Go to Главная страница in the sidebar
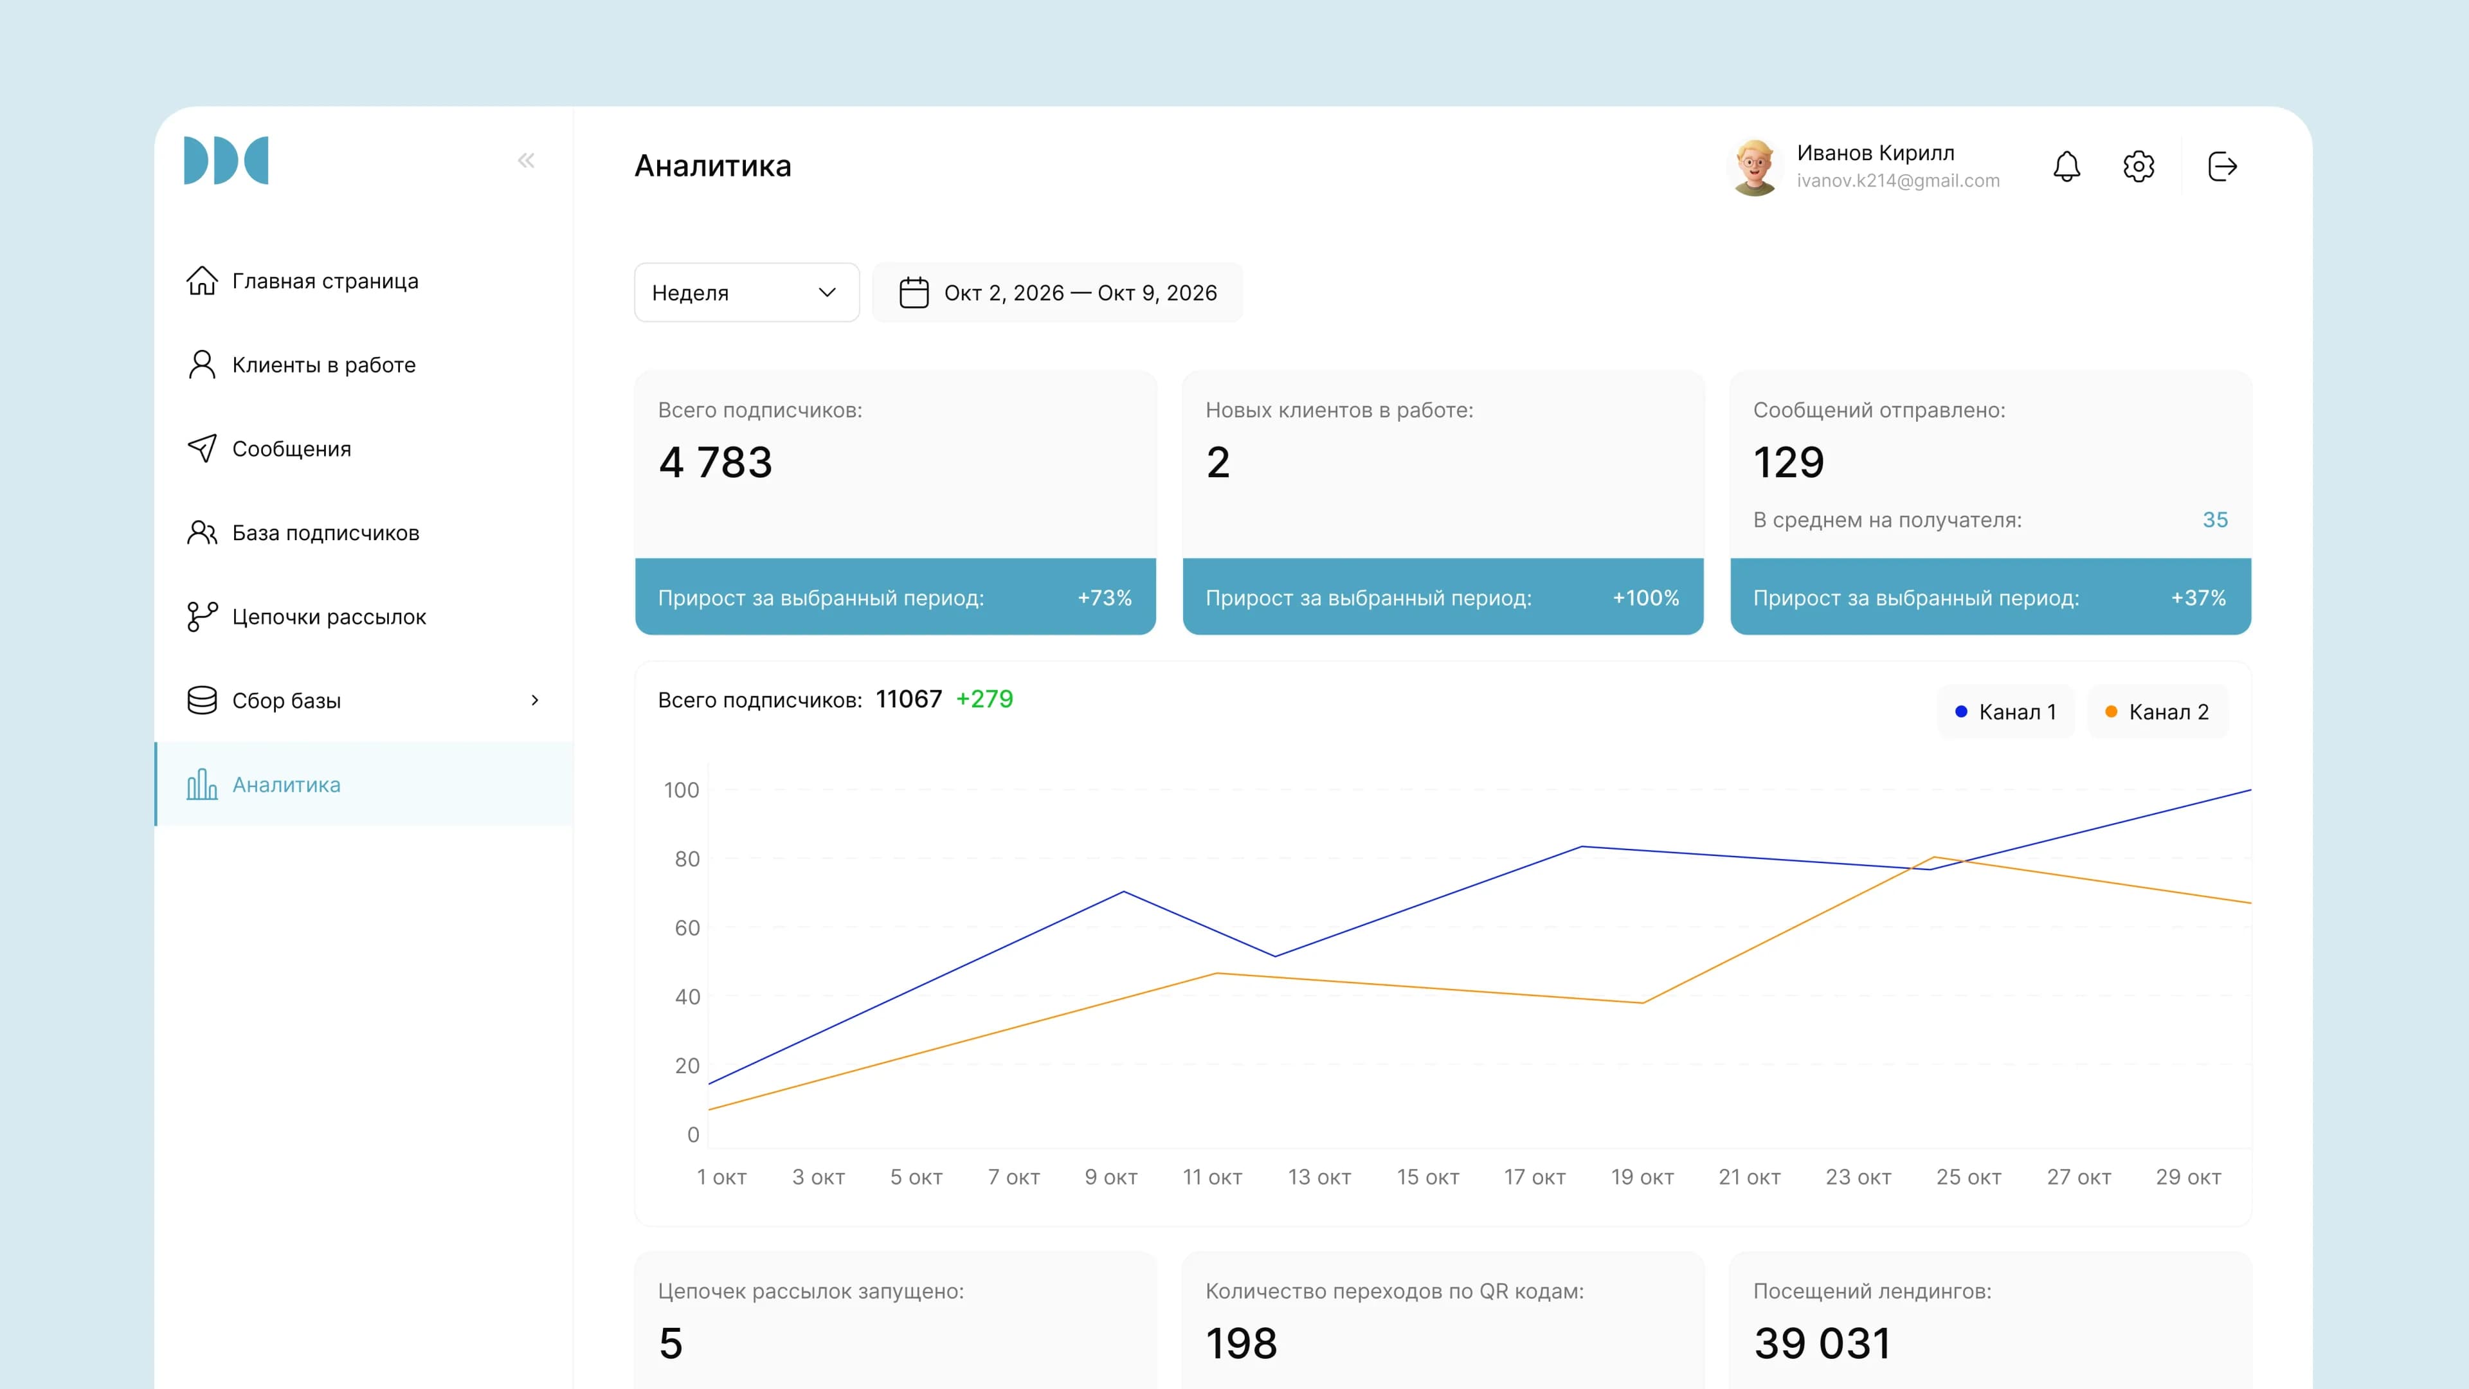This screenshot has width=2469, height=1389. 363,281
